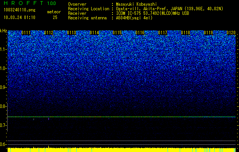Screen dimensions: 239x152
Task: Click the Receiving antenna label
Action: click(x=87, y=18)
